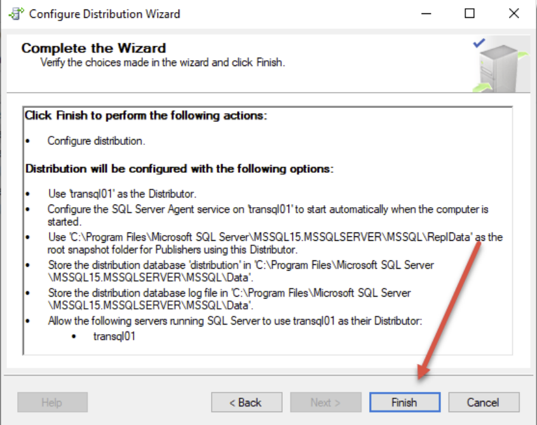Screen dimensions: 537x425
Task: Click the 'Store the distribution database log file' line
Action: tap(229, 299)
